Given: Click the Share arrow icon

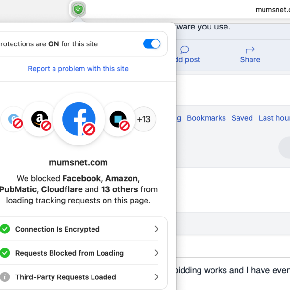Looking at the screenshot, I should 250,50.
